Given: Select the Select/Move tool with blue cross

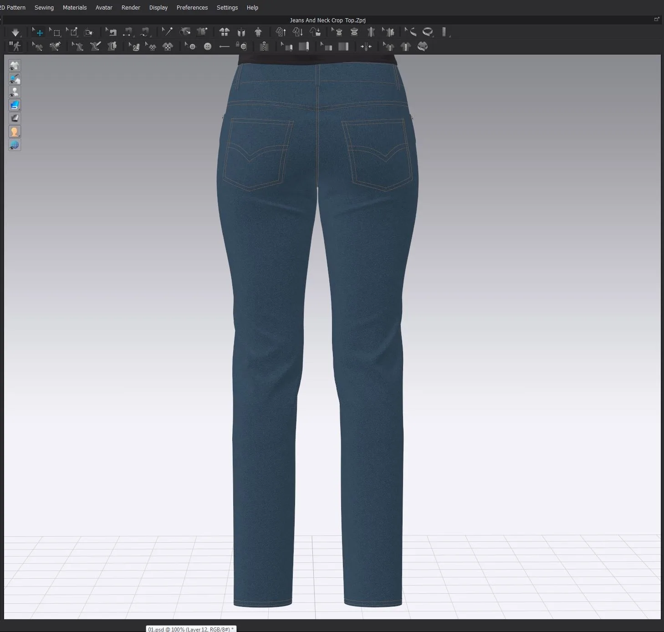Looking at the screenshot, I should pos(37,32).
